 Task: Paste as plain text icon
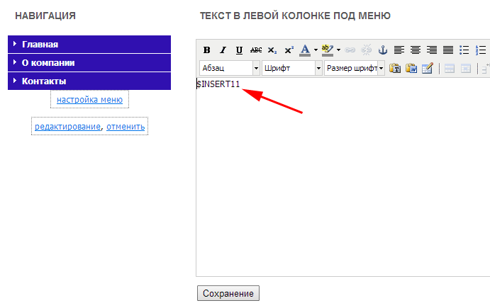point(395,69)
